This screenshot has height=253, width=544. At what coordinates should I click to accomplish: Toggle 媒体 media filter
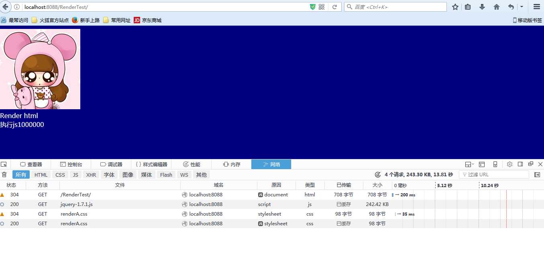tap(147, 175)
